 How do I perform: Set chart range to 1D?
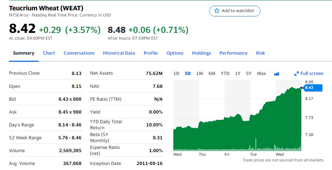point(176,74)
